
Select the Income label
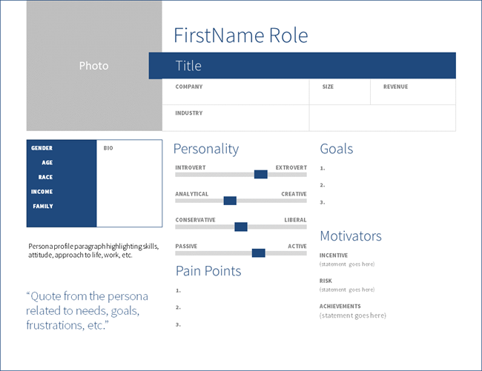[x=42, y=192]
